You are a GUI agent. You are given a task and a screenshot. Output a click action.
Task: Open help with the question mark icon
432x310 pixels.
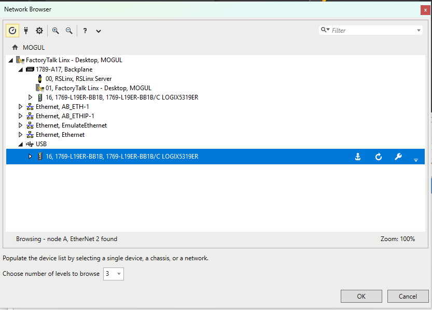pos(85,31)
